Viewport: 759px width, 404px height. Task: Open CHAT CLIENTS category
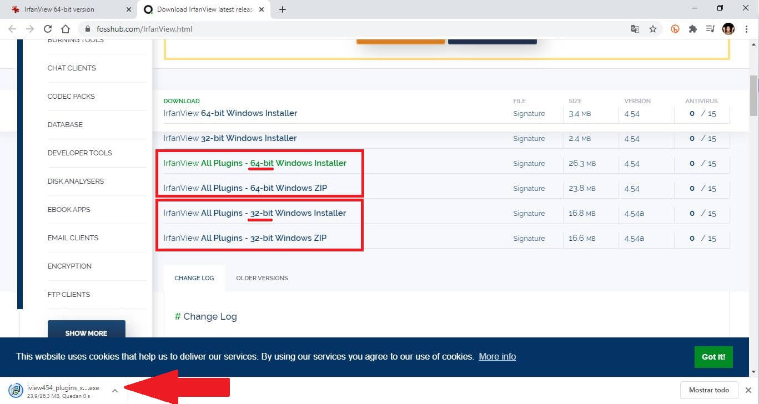(x=72, y=68)
